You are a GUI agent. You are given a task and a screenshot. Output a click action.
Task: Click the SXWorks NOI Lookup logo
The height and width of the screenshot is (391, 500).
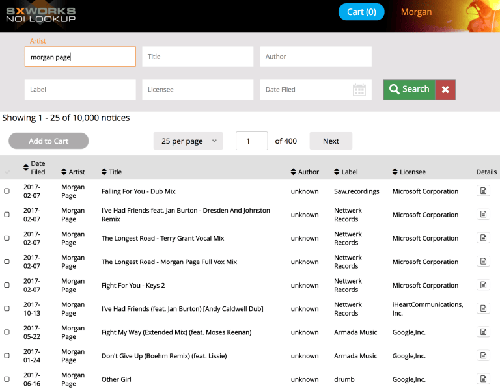(x=41, y=15)
